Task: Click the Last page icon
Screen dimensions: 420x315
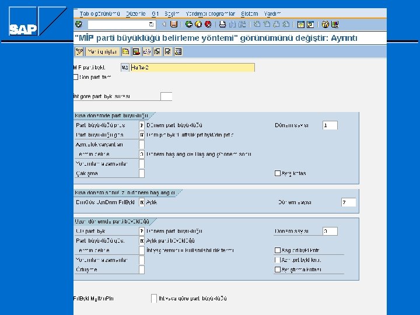Action: point(286,24)
